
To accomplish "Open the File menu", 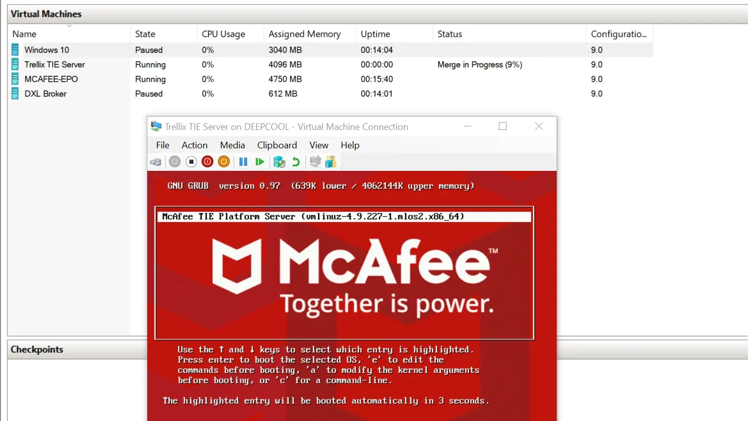I will [163, 145].
